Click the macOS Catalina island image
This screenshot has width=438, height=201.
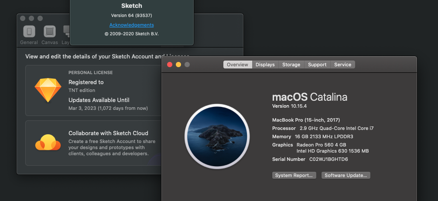tap(217, 137)
